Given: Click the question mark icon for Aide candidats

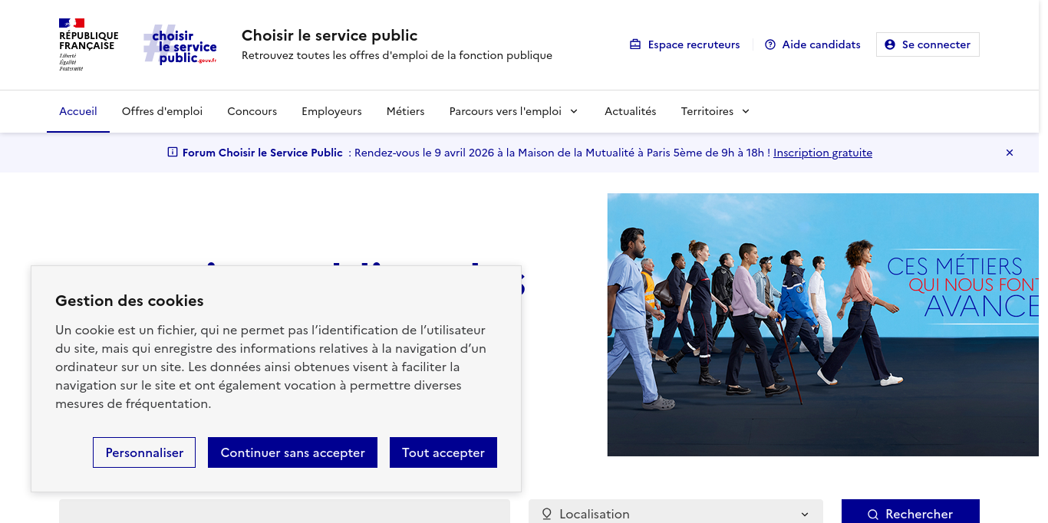Looking at the screenshot, I should click(770, 44).
